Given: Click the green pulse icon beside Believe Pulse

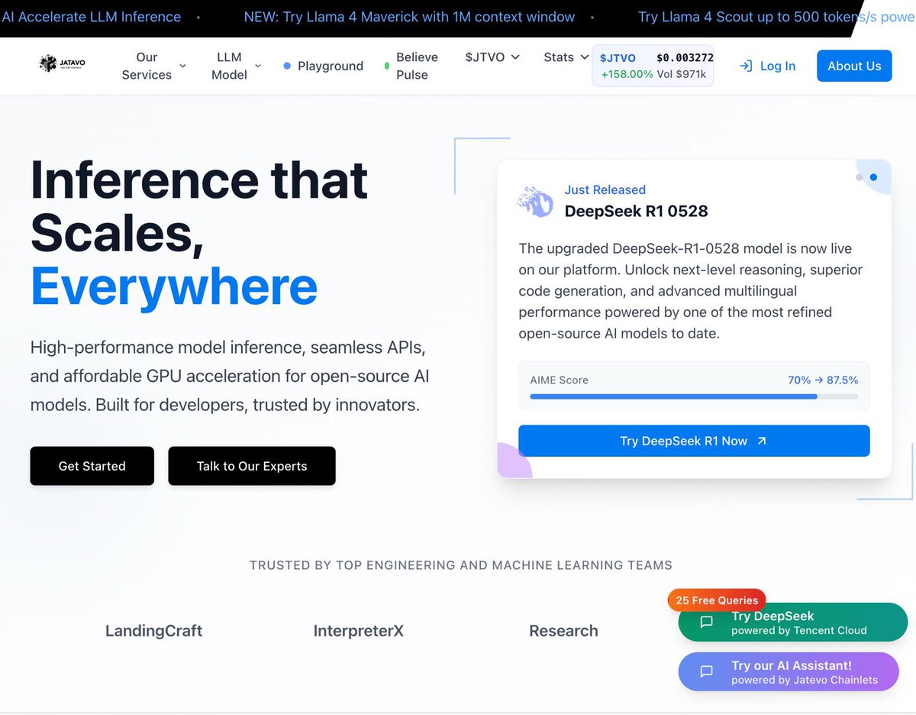Looking at the screenshot, I should click(385, 66).
